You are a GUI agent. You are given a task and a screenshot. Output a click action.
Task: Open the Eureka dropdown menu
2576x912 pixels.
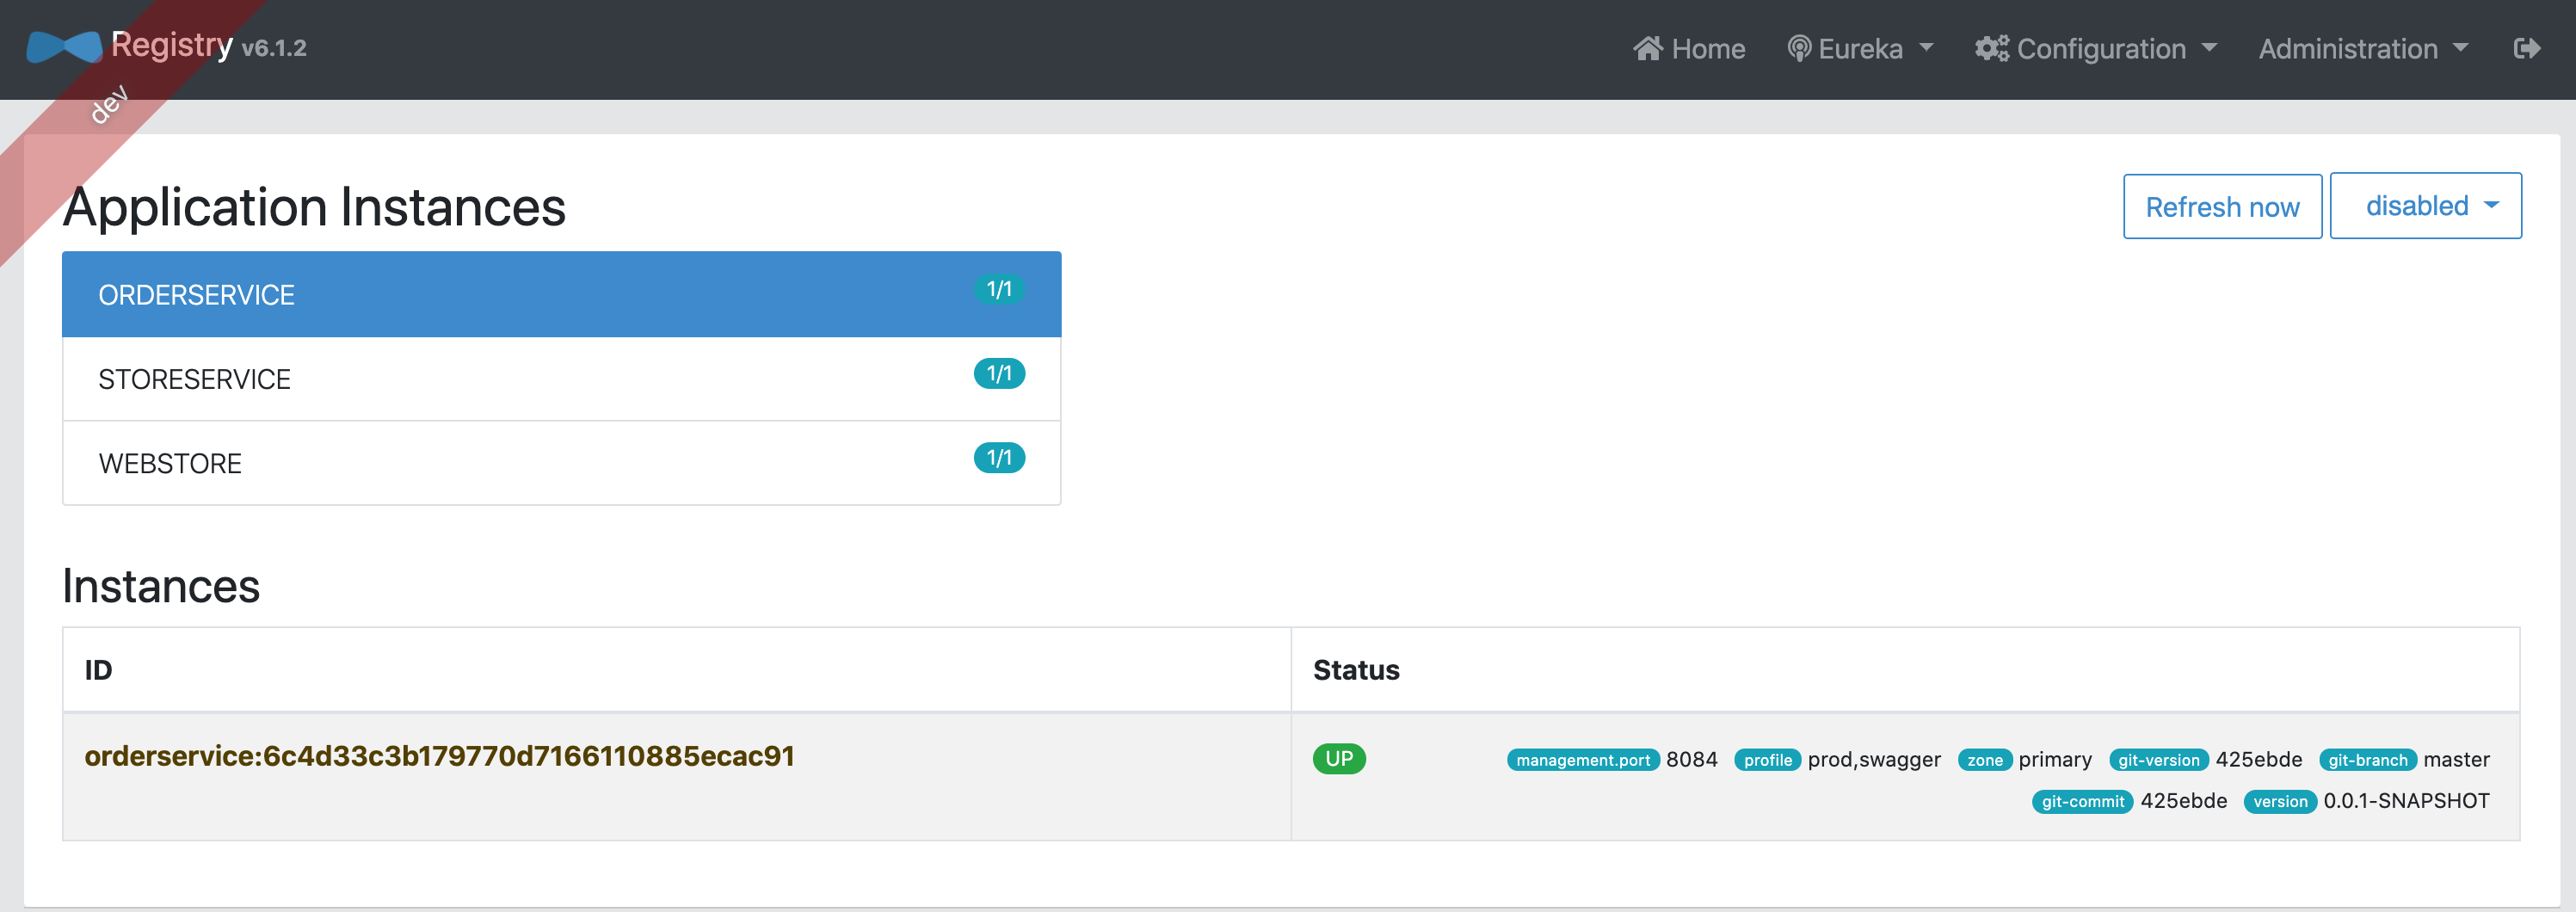tap(1861, 49)
